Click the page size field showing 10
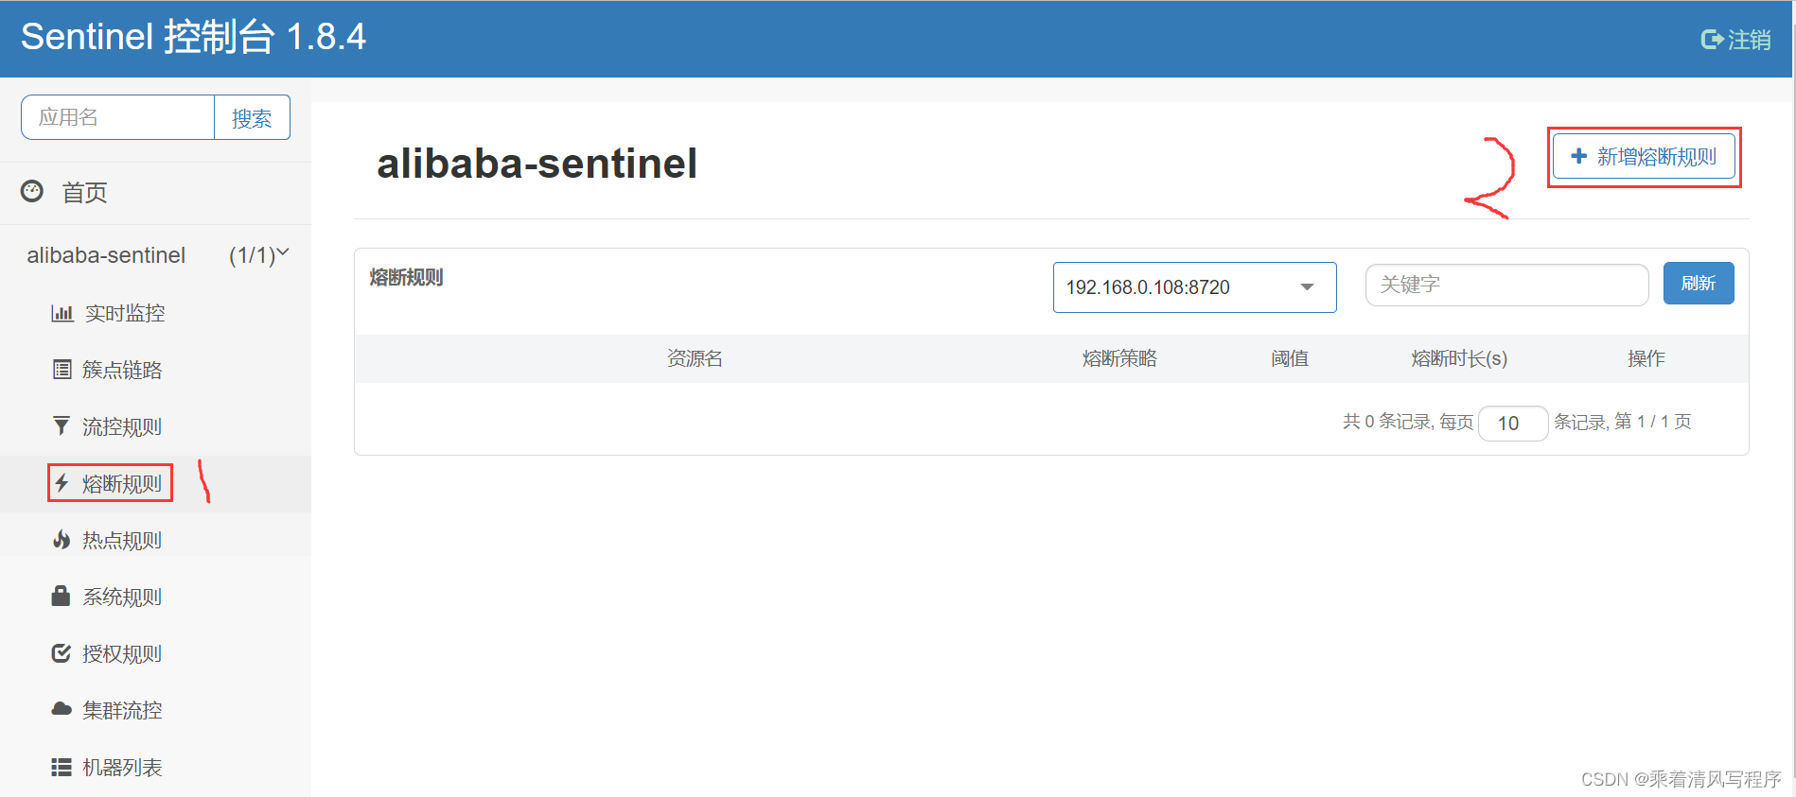 point(1513,423)
